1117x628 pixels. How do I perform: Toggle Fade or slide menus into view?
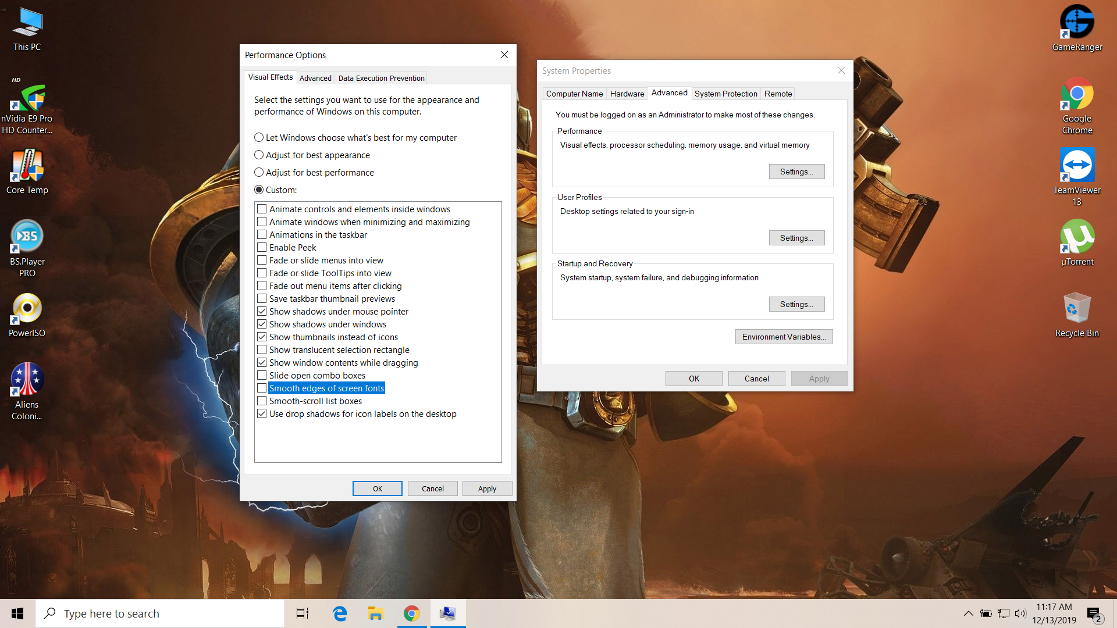point(262,261)
